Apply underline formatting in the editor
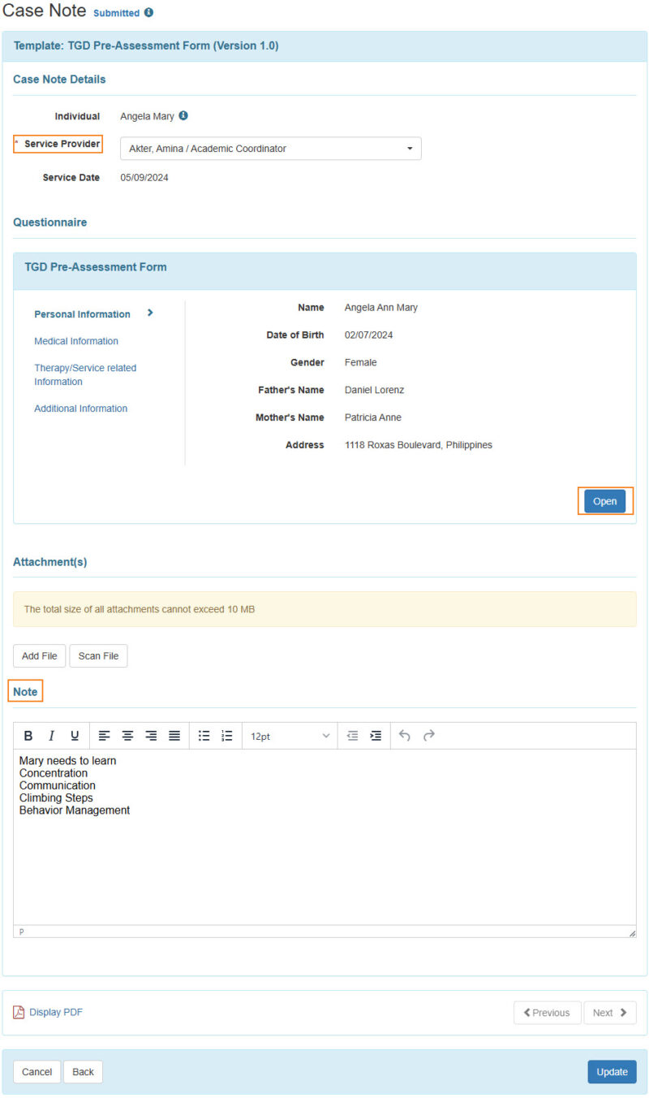 coord(74,735)
